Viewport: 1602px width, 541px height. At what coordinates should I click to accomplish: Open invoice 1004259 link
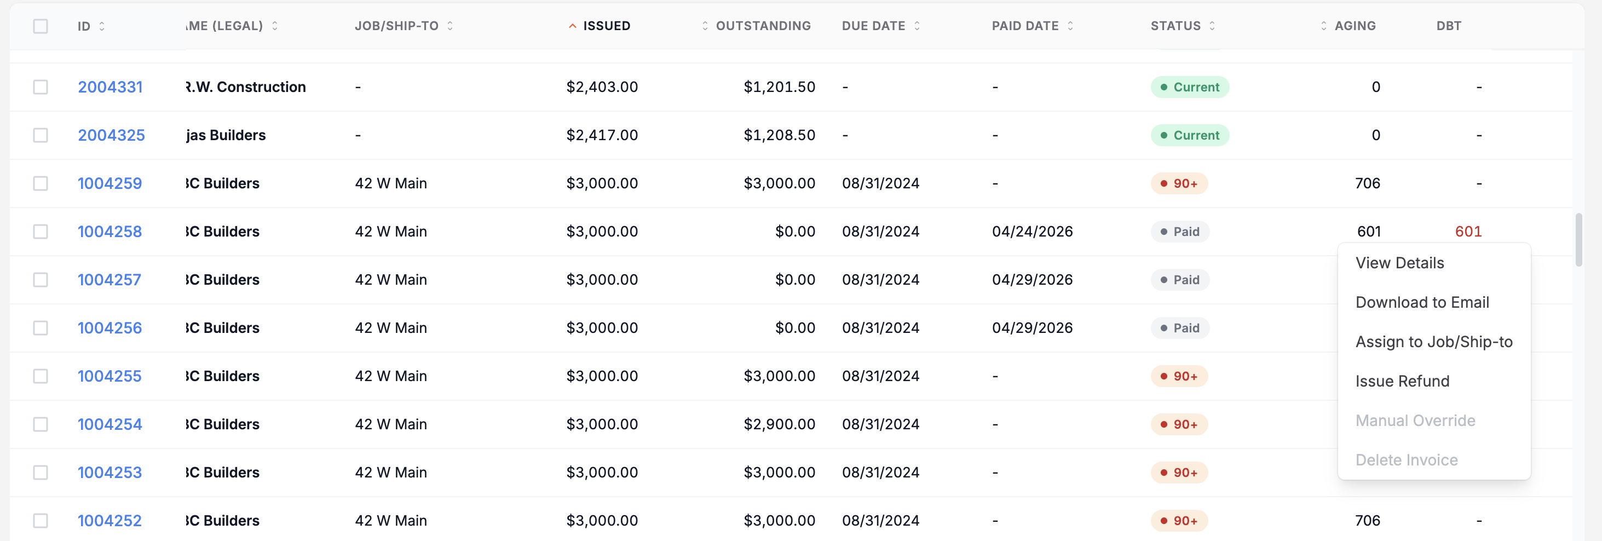click(110, 183)
